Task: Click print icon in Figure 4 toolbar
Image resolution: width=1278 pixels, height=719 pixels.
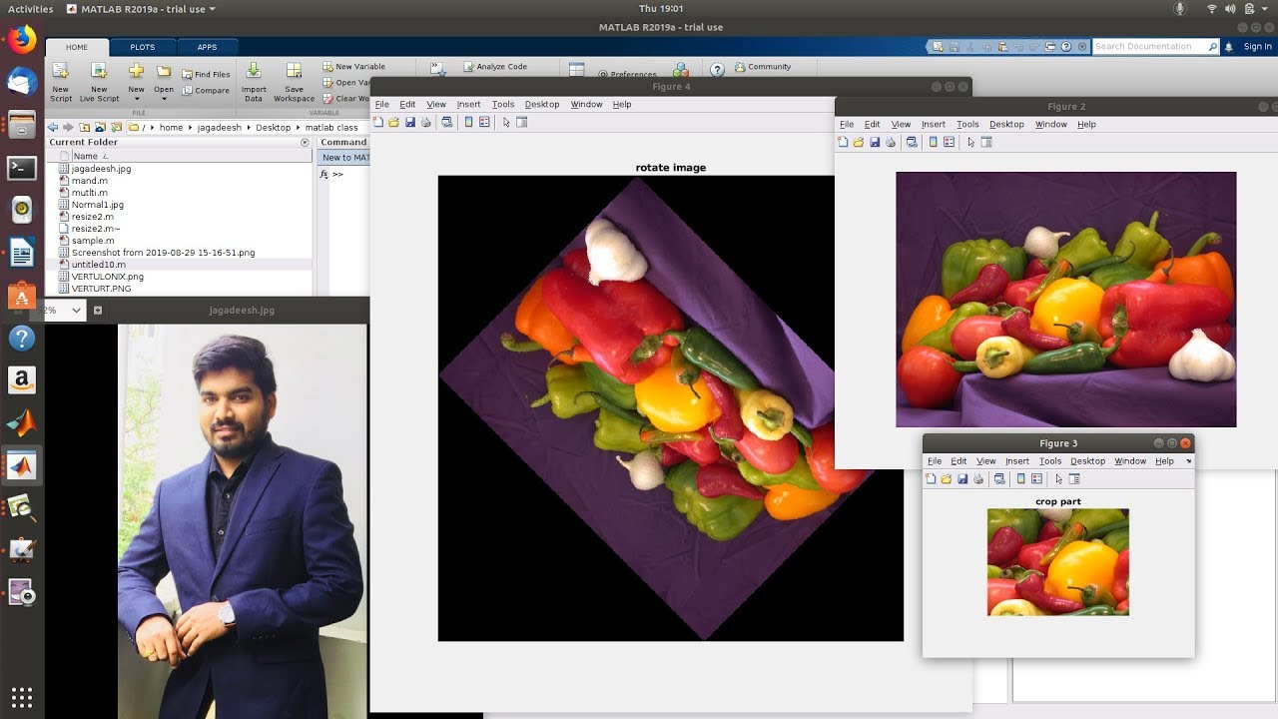Action: (x=426, y=122)
